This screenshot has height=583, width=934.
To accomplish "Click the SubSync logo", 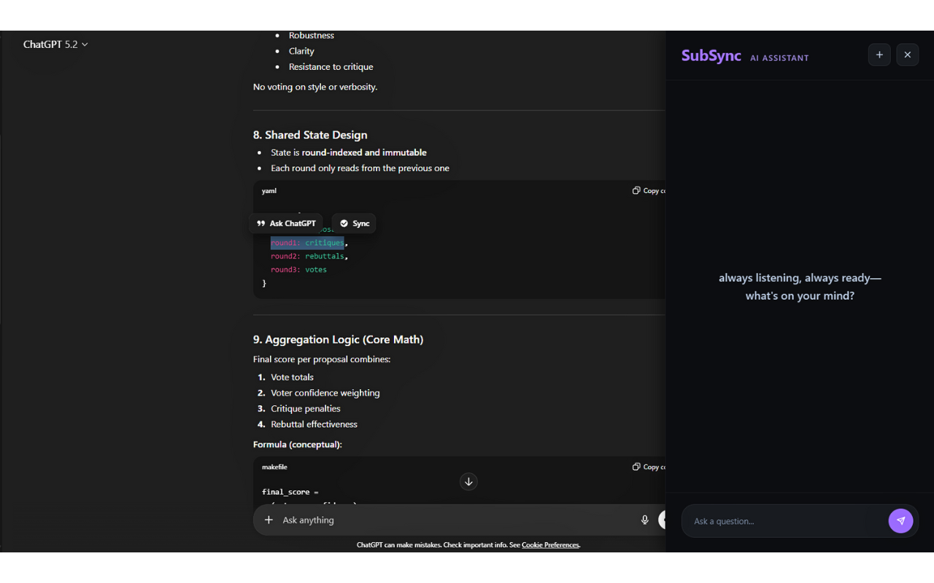I will click(x=711, y=55).
